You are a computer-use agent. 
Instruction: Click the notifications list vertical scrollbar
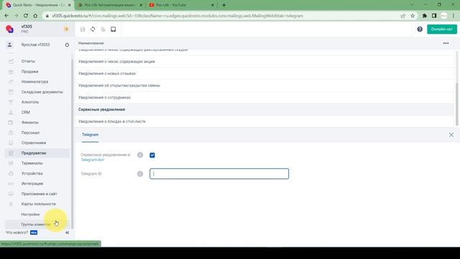[456, 104]
